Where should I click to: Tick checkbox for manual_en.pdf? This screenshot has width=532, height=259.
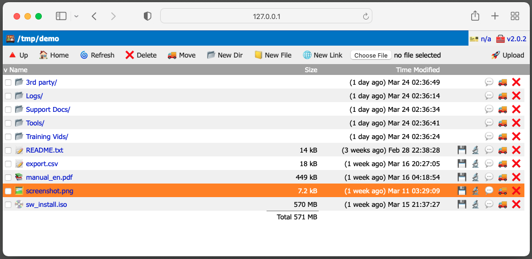[x=8, y=177]
